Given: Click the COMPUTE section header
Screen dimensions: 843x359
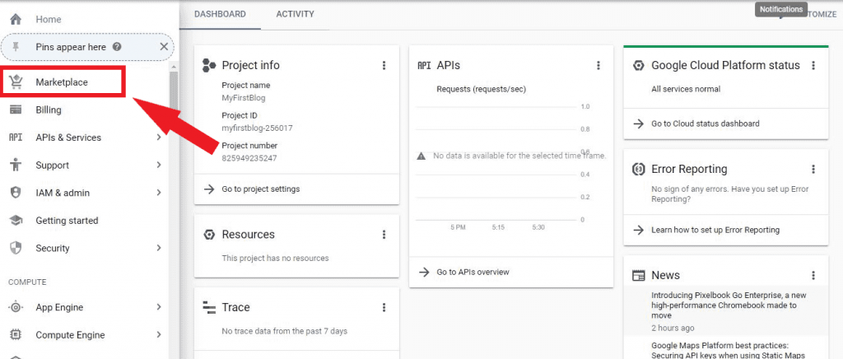Looking at the screenshot, I should [x=27, y=282].
